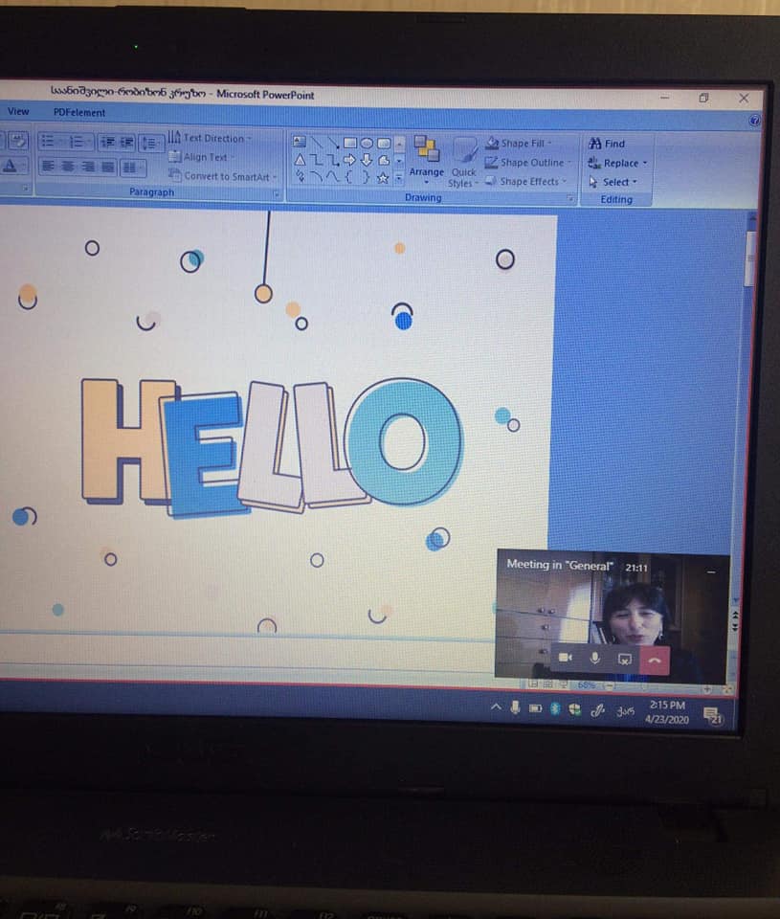Open the Arrange menu
The image size is (780, 919).
(x=426, y=158)
